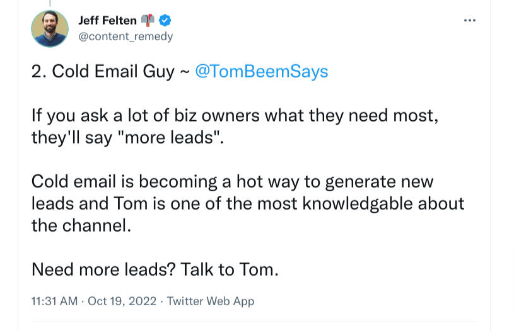Open Jeff Felten's profile picture
Screen dimensions: 514x331
50,28
